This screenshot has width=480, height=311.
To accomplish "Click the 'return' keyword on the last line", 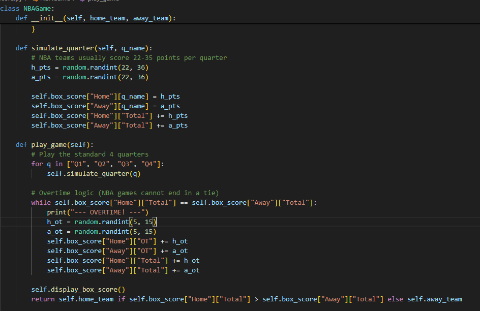I will (x=43, y=299).
